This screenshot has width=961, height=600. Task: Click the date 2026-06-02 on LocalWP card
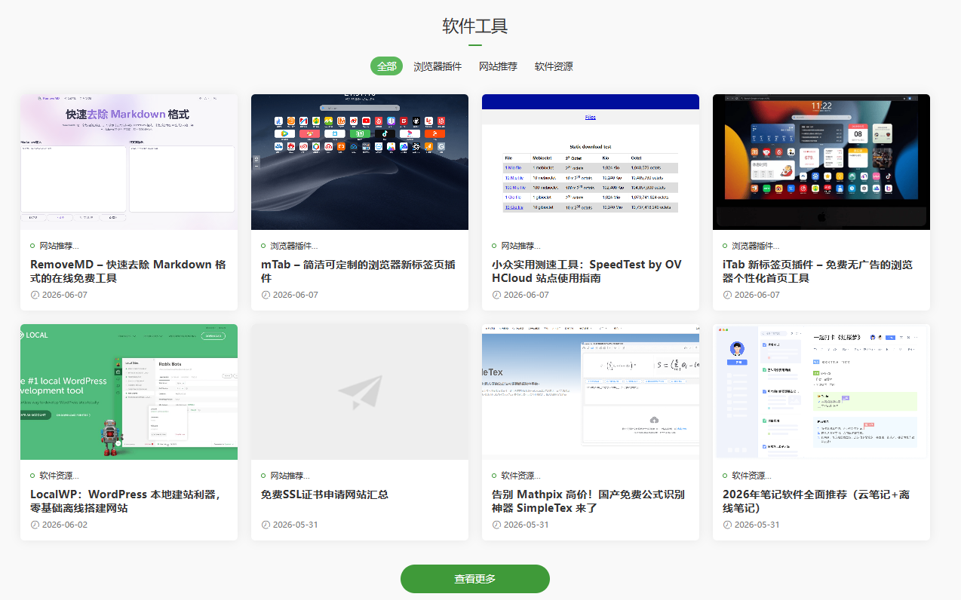click(65, 525)
